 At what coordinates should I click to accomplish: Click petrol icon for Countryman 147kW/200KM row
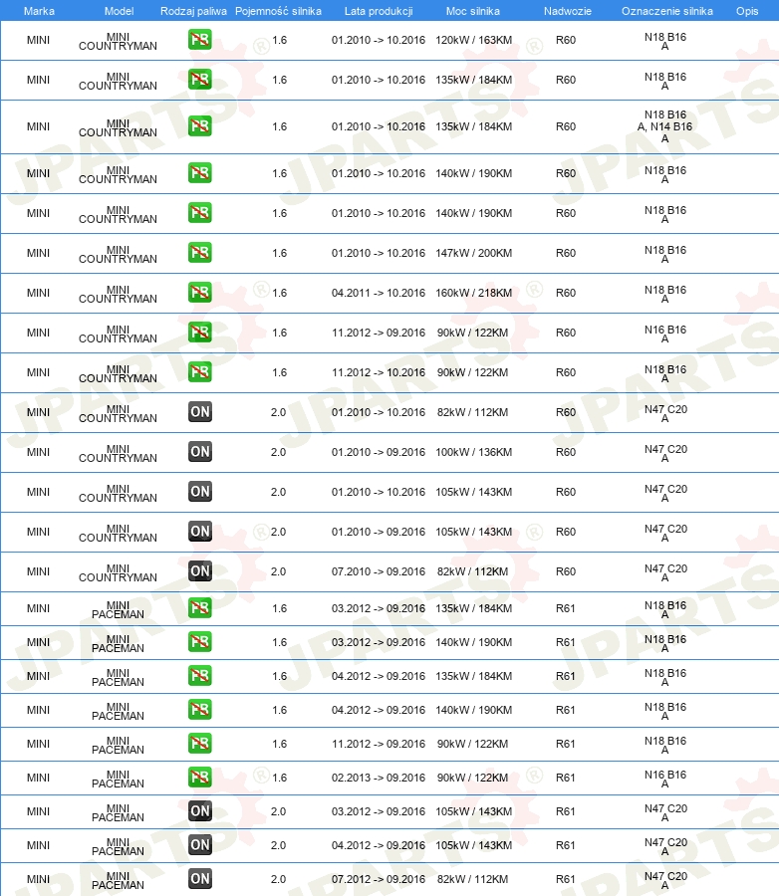tap(200, 252)
